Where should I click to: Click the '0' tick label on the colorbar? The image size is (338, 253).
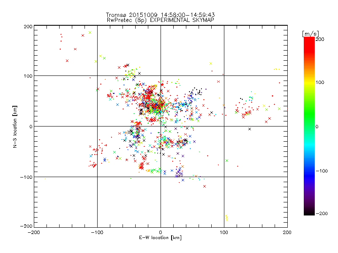tap(317, 126)
